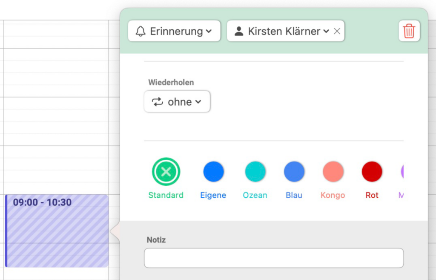Choose the Kongo color swatch
The width and height of the screenshot is (436, 280).
333,171
